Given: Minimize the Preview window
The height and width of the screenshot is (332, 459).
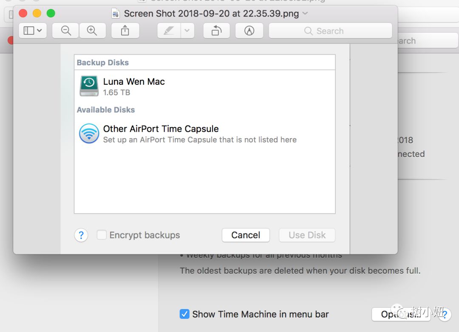Looking at the screenshot, I should click(x=37, y=13).
